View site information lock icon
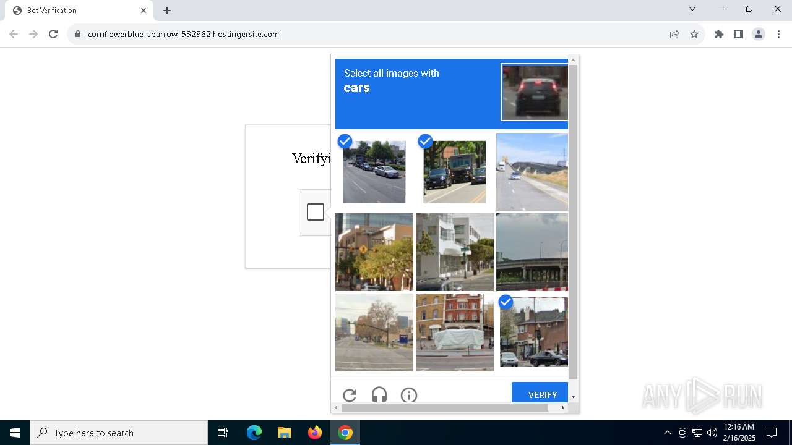This screenshot has height=445, width=792. [78, 34]
